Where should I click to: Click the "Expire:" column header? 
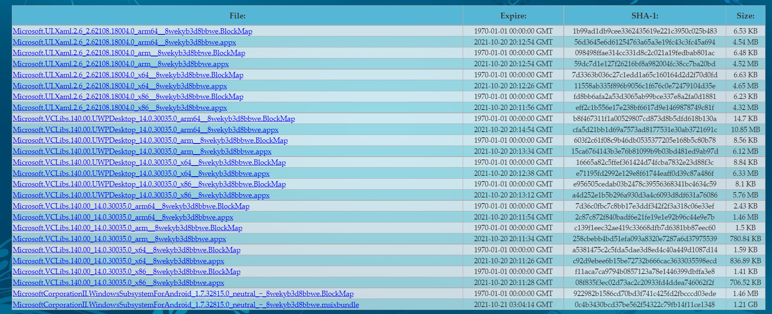[513, 16]
